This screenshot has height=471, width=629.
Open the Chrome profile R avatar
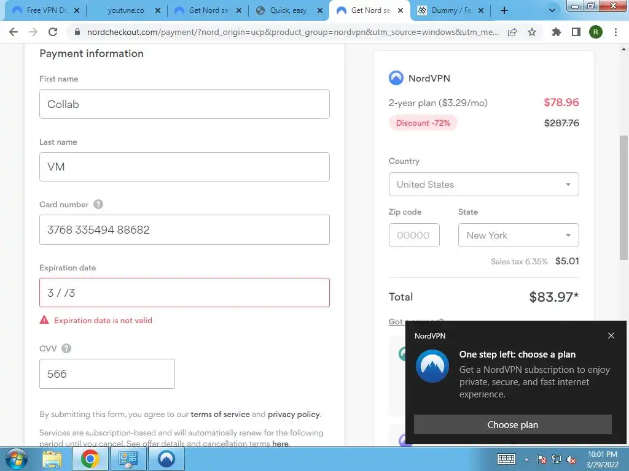coord(596,32)
